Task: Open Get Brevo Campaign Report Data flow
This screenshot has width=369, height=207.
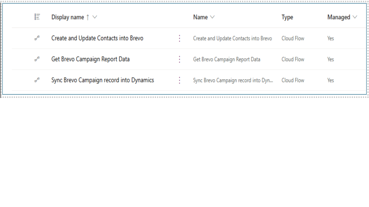Action: pyautogui.click(x=91, y=59)
